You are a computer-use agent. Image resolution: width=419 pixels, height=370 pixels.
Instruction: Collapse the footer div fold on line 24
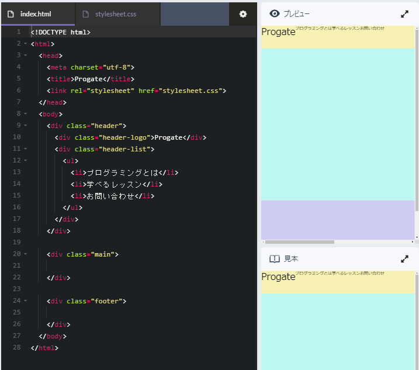click(x=25, y=301)
